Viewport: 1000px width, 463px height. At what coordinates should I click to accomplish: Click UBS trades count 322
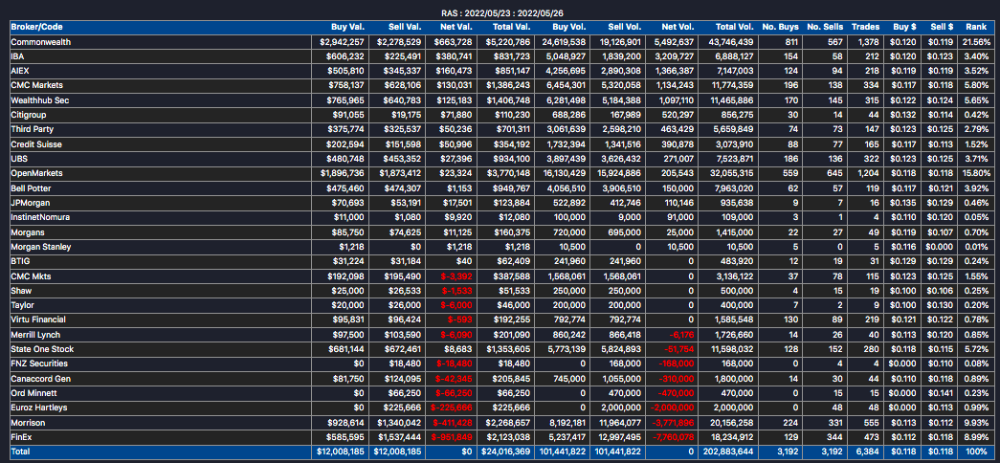tap(873, 159)
